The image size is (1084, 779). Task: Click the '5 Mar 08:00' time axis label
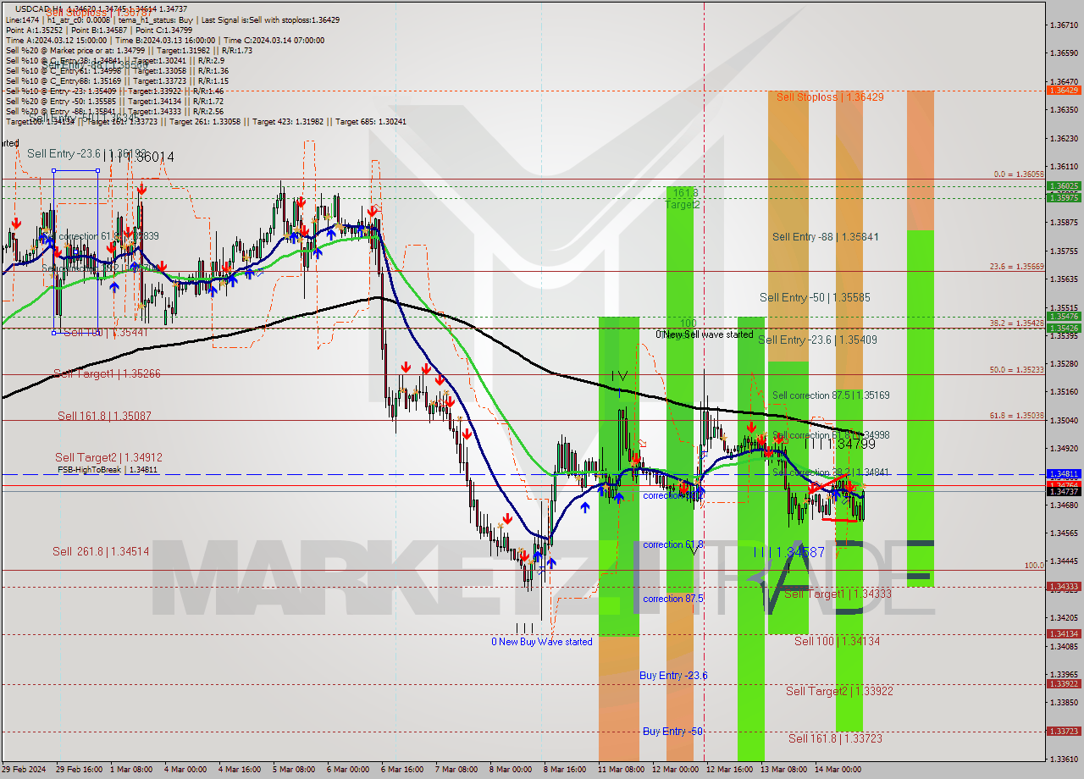293,770
